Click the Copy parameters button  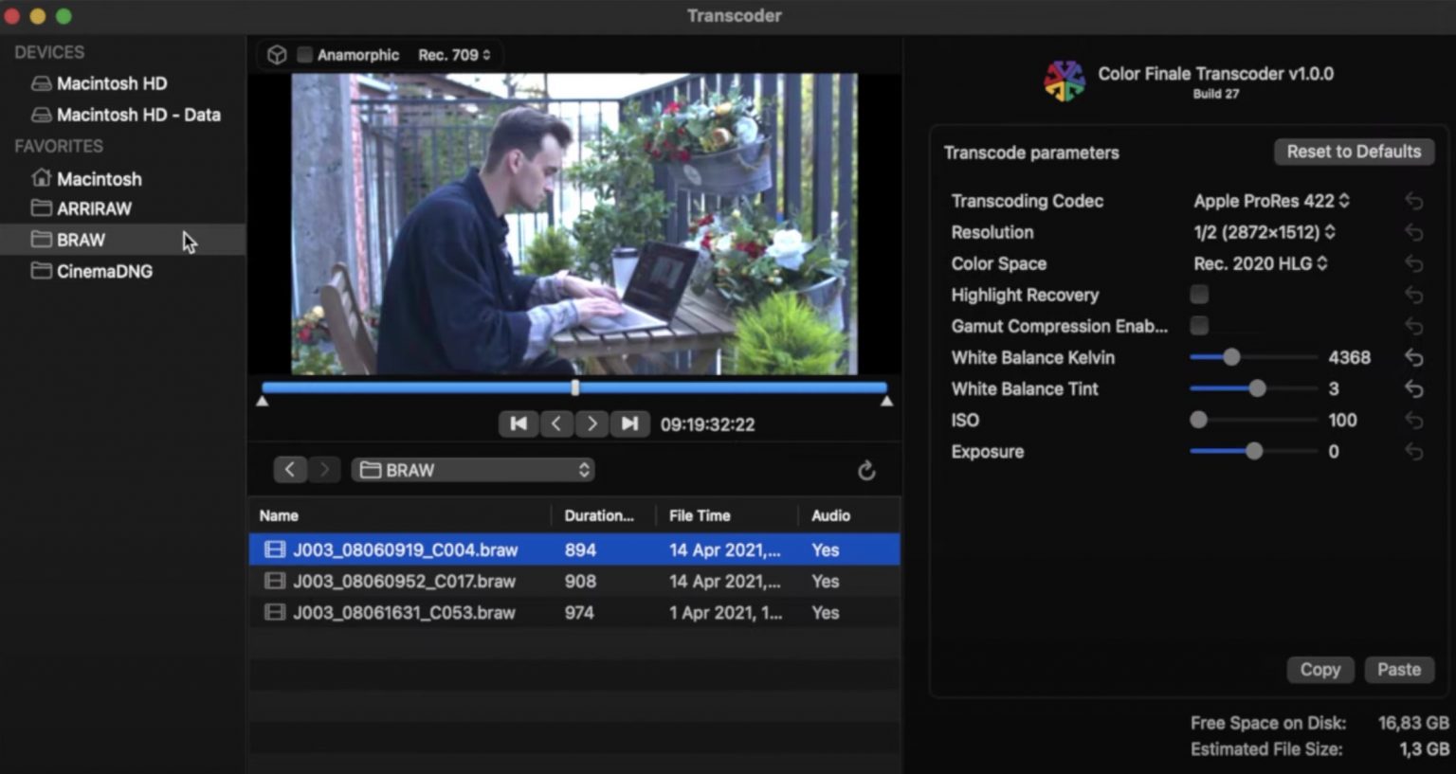[1319, 670]
